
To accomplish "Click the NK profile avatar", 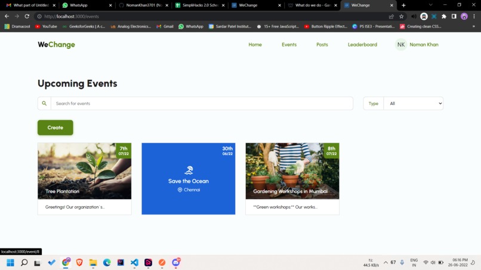I will click(400, 45).
